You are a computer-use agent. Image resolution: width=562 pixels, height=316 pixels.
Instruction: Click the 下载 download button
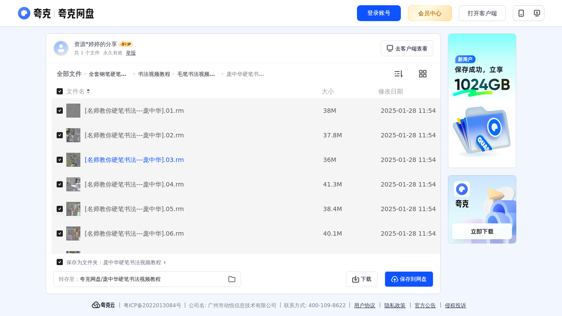pos(362,279)
